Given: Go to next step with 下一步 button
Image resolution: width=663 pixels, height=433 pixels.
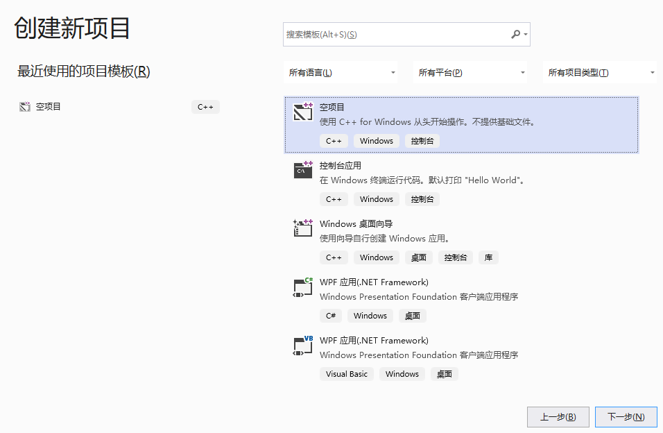Looking at the screenshot, I should point(626,417).
